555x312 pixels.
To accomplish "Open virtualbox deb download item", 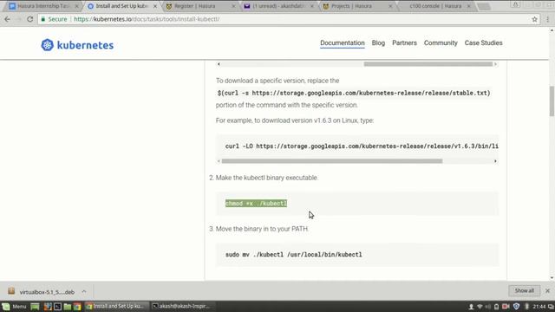I will point(47,292).
